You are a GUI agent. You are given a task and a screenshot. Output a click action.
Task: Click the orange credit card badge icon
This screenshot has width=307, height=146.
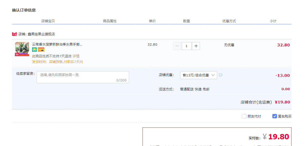tap(41, 50)
